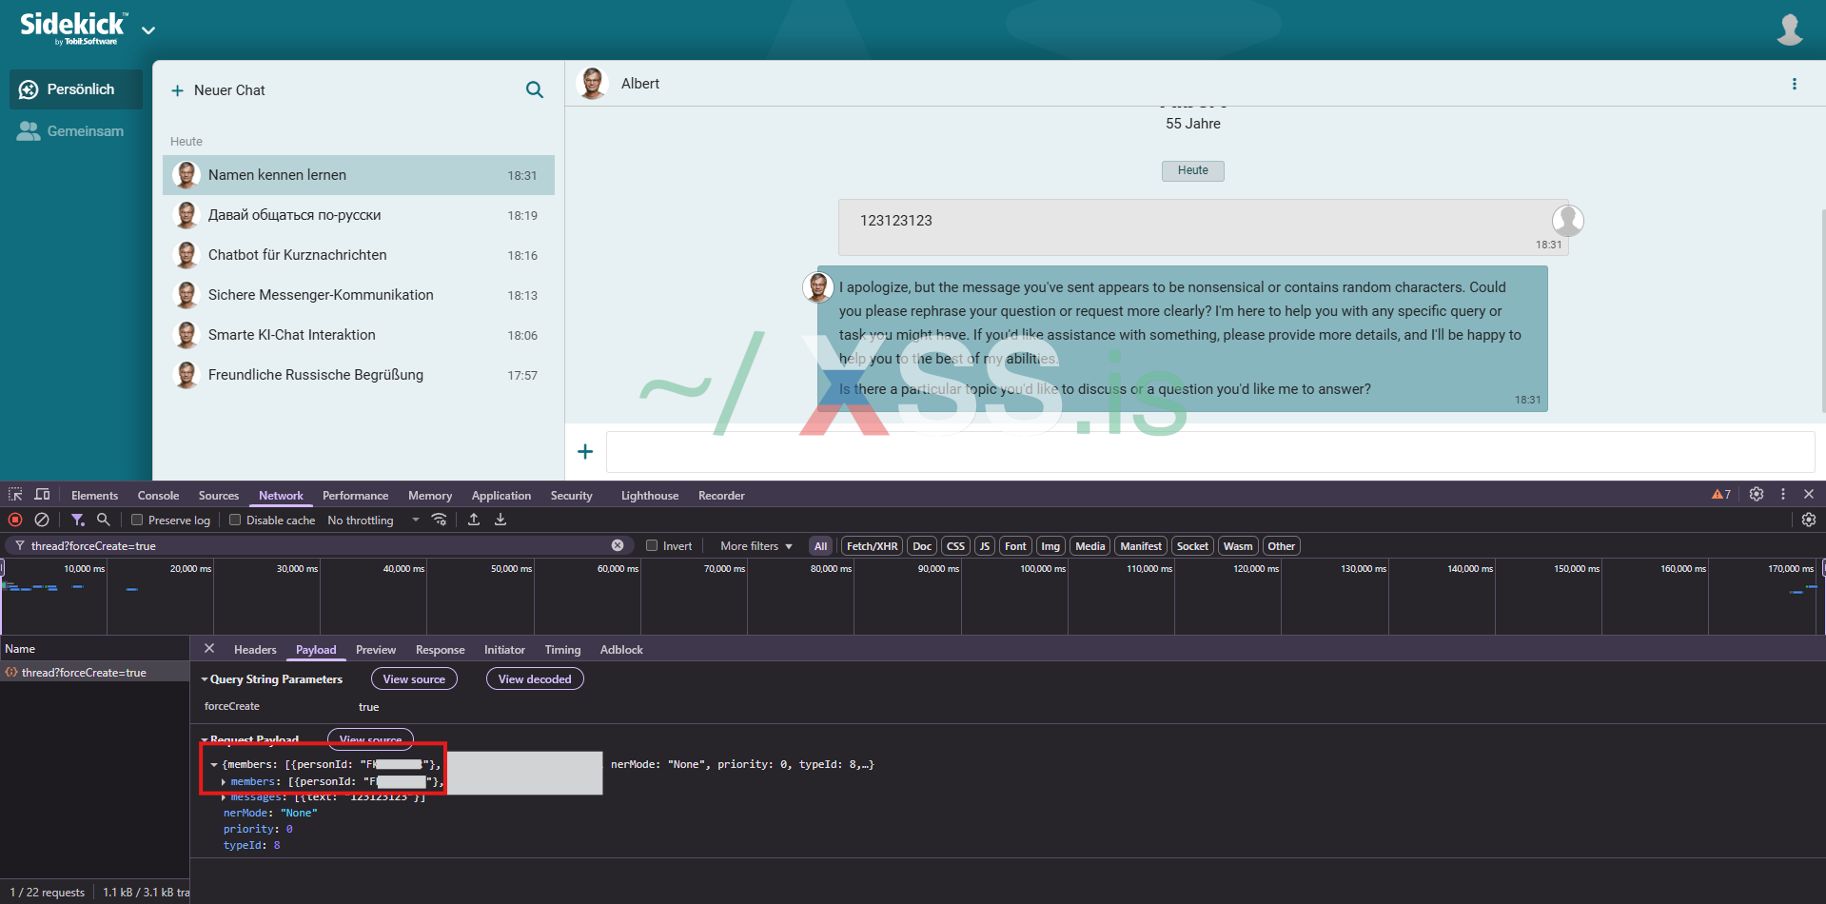Image resolution: width=1826 pixels, height=904 pixels.
Task: Open the chat search magnifier
Action: 535,89
